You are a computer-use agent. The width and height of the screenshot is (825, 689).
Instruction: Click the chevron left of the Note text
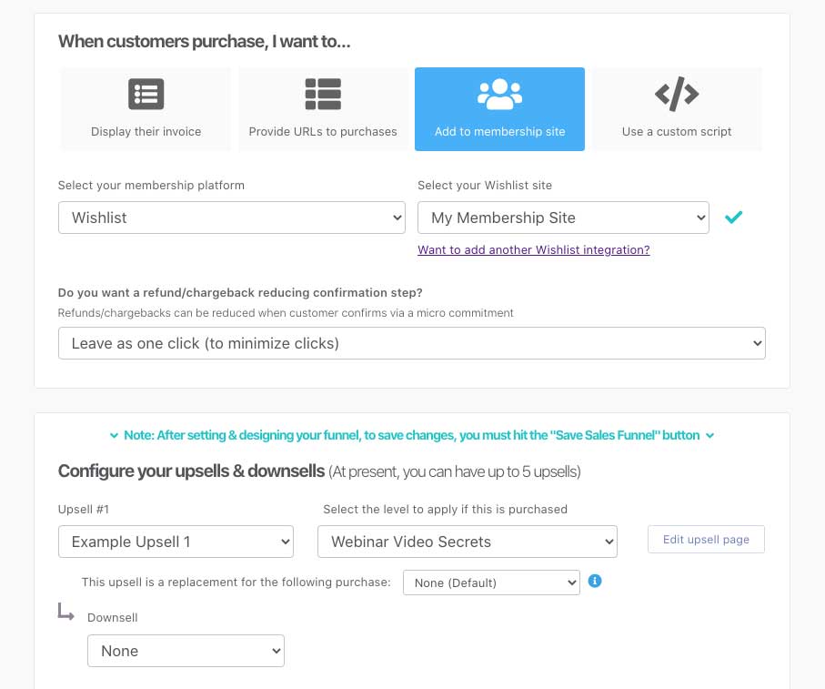114,435
